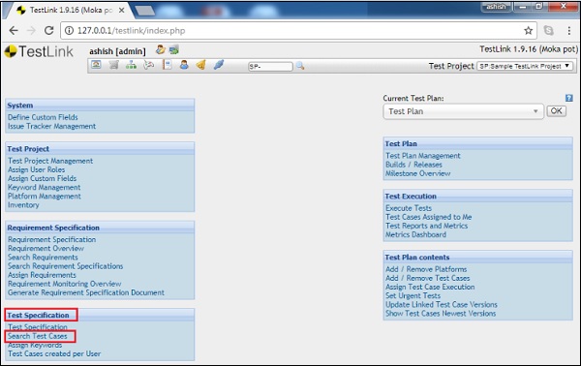Open Assign User Roles link
The width and height of the screenshot is (581, 366).
(37, 169)
